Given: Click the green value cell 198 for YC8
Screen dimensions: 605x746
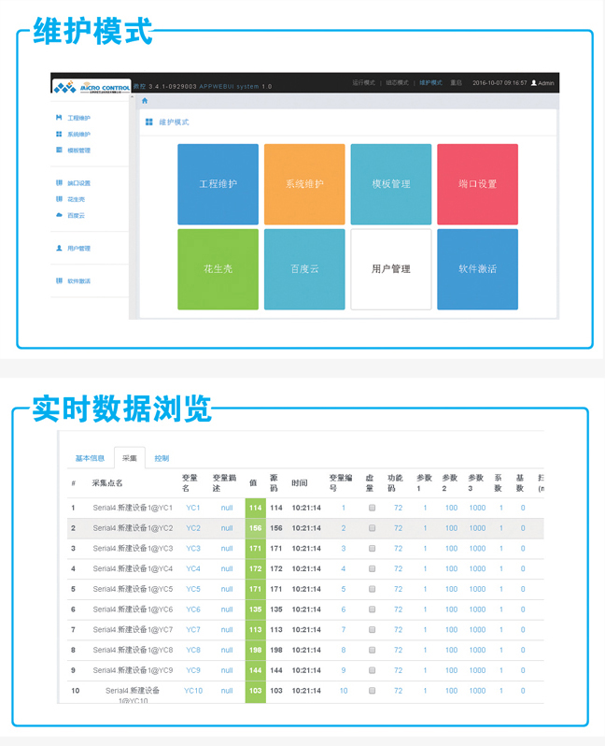Looking at the screenshot, I should coord(255,651).
